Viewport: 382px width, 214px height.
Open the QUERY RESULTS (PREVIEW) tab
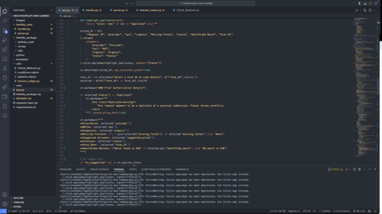pyautogui.click(x=156, y=169)
